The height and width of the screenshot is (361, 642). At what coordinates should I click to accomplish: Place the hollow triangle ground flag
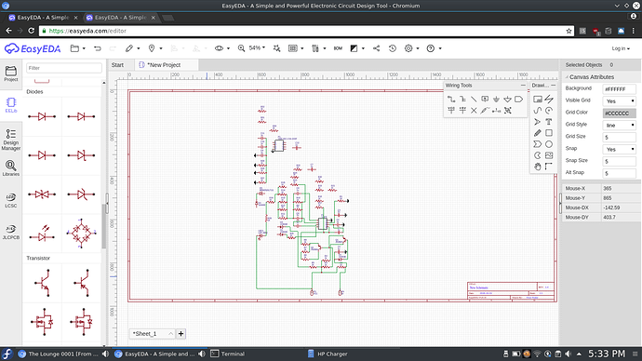coord(508,99)
